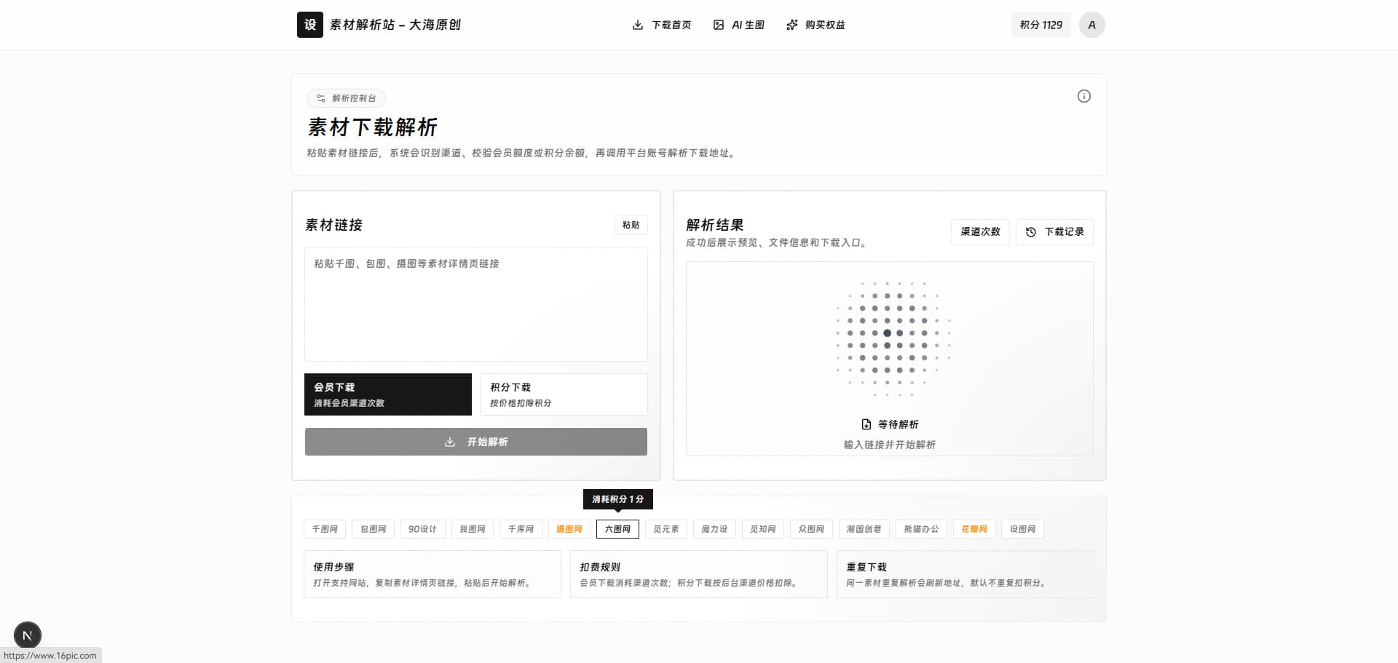Click the 设 site logo icon
This screenshot has height=663, width=1398.
[310, 25]
